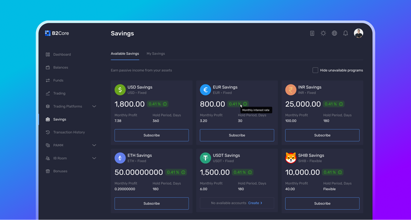Click info icon on USD Savings rate
This screenshot has height=220, width=411.
(x=165, y=104)
